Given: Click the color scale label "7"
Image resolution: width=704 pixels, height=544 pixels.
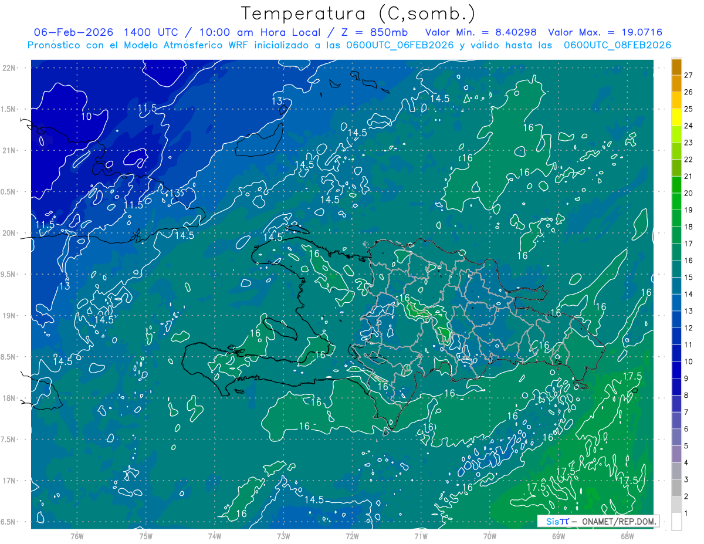Looking at the screenshot, I should [686, 413].
